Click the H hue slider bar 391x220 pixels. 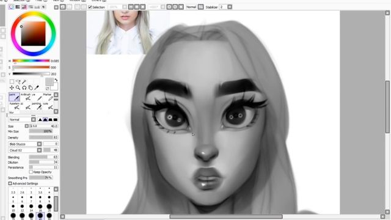tap(31, 61)
